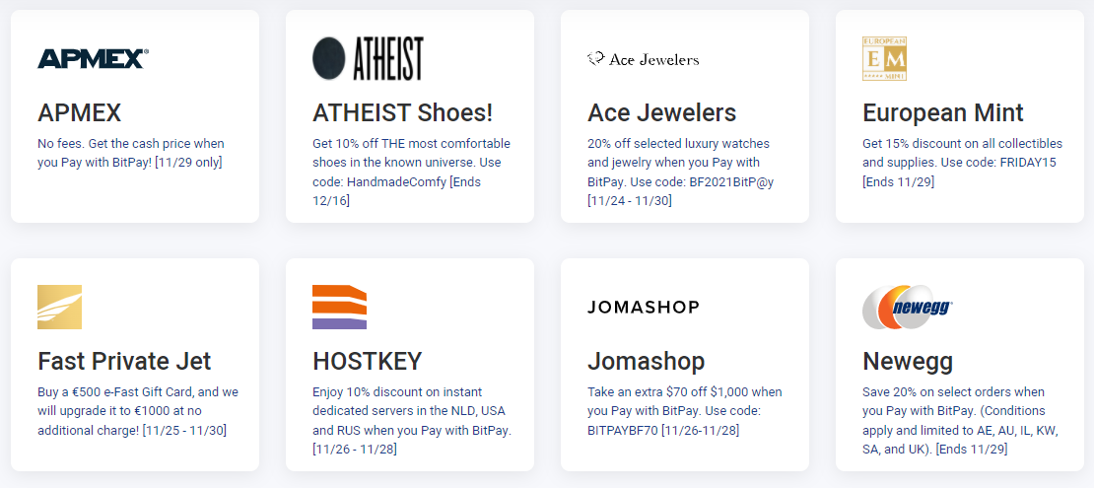This screenshot has width=1094, height=488.
Task: Open the European Mint title
Action: click(942, 112)
